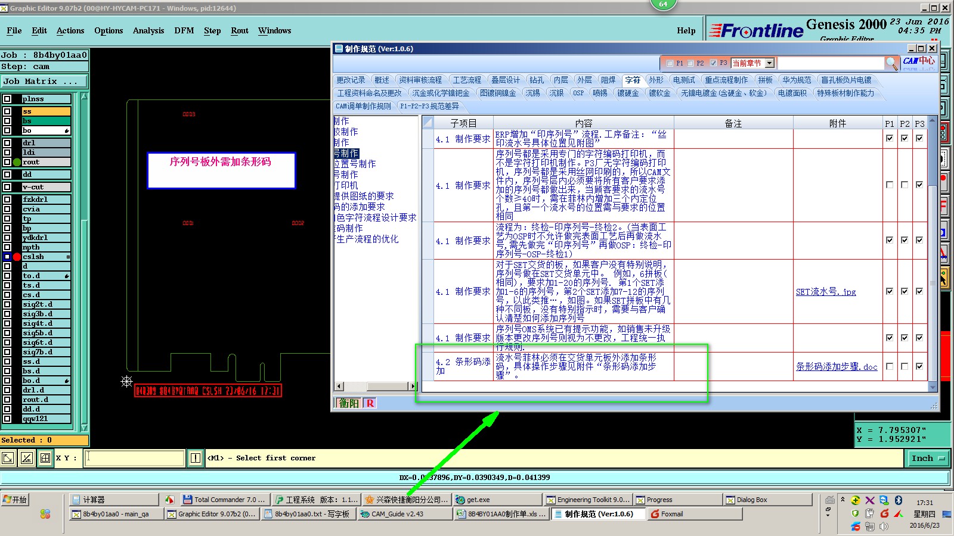Open the SET流水号.jpg attachment link
Image resolution: width=954 pixels, height=536 pixels.
[826, 292]
